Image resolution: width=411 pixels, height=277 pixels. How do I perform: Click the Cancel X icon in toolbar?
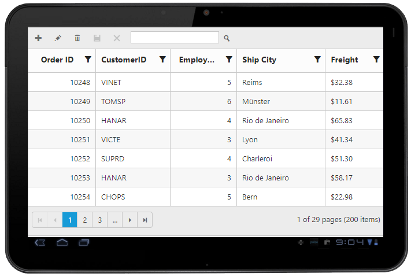click(117, 38)
